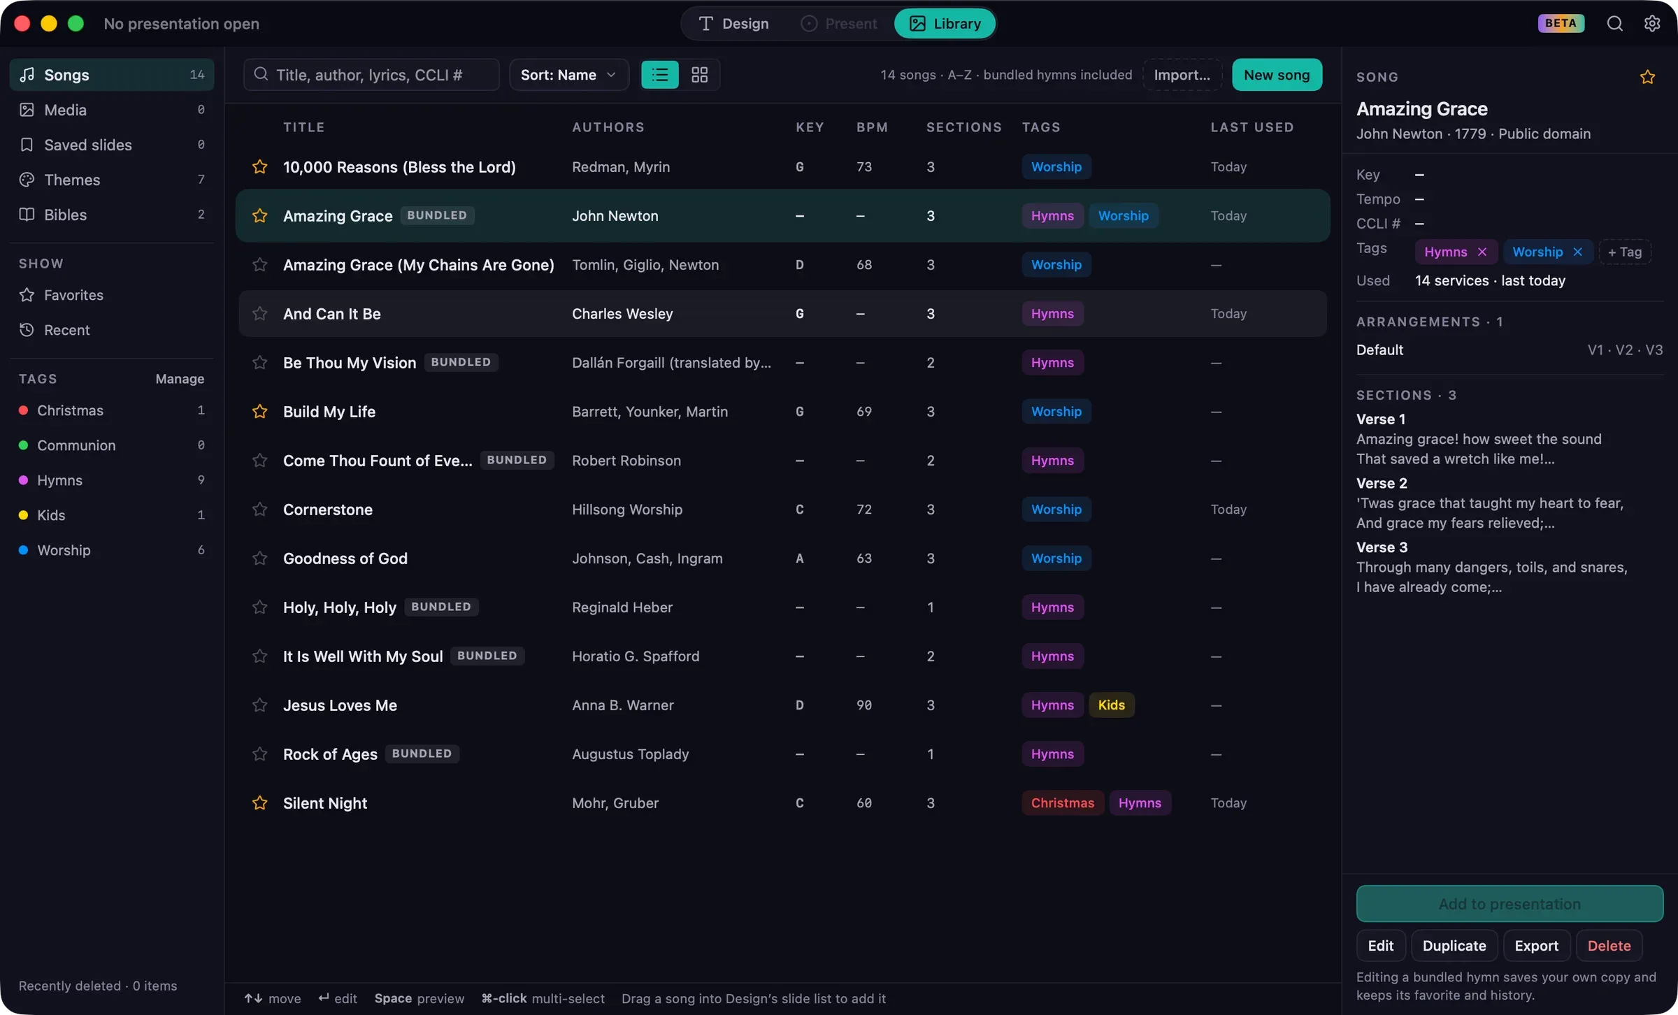Open the search magnifier in title bar
Viewport: 1678px width, 1015px height.
pos(1614,24)
